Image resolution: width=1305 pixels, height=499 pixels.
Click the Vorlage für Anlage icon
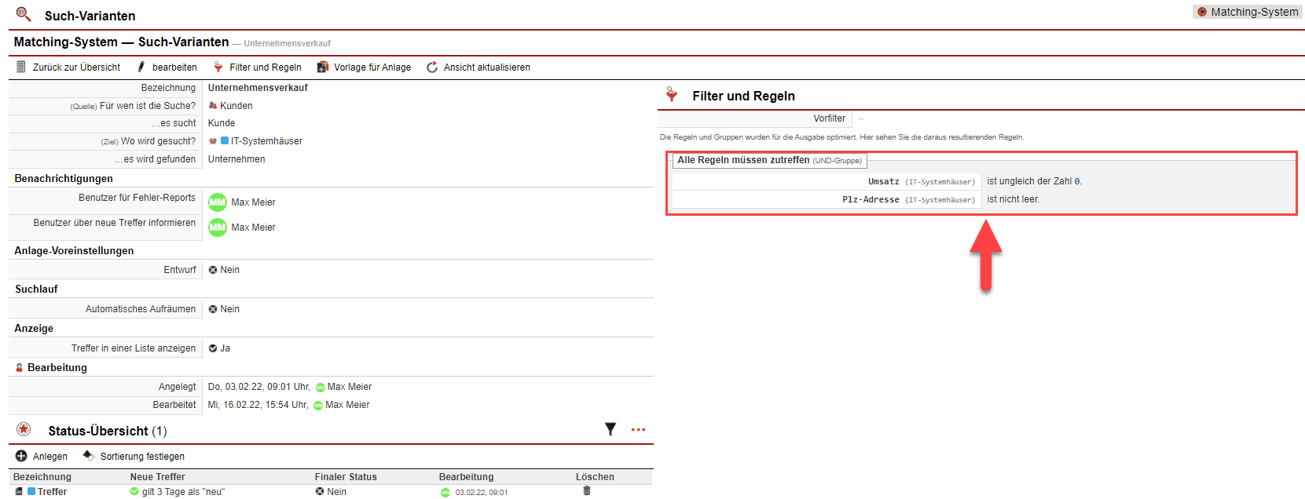coord(322,67)
